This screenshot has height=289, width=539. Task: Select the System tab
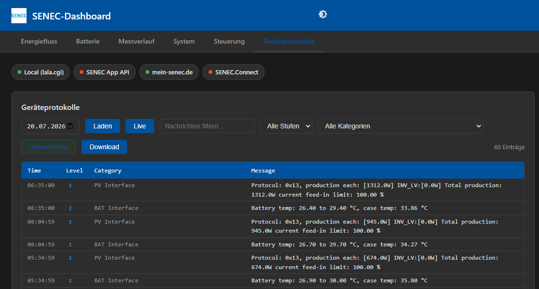click(x=184, y=42)
